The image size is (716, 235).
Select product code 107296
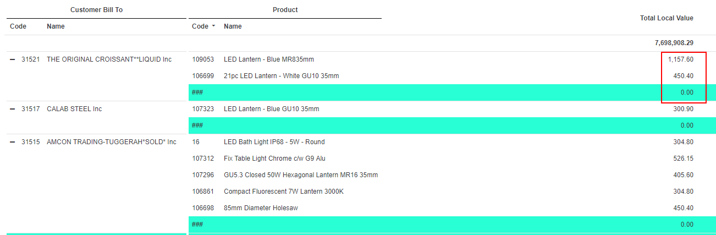click(203, 175)
